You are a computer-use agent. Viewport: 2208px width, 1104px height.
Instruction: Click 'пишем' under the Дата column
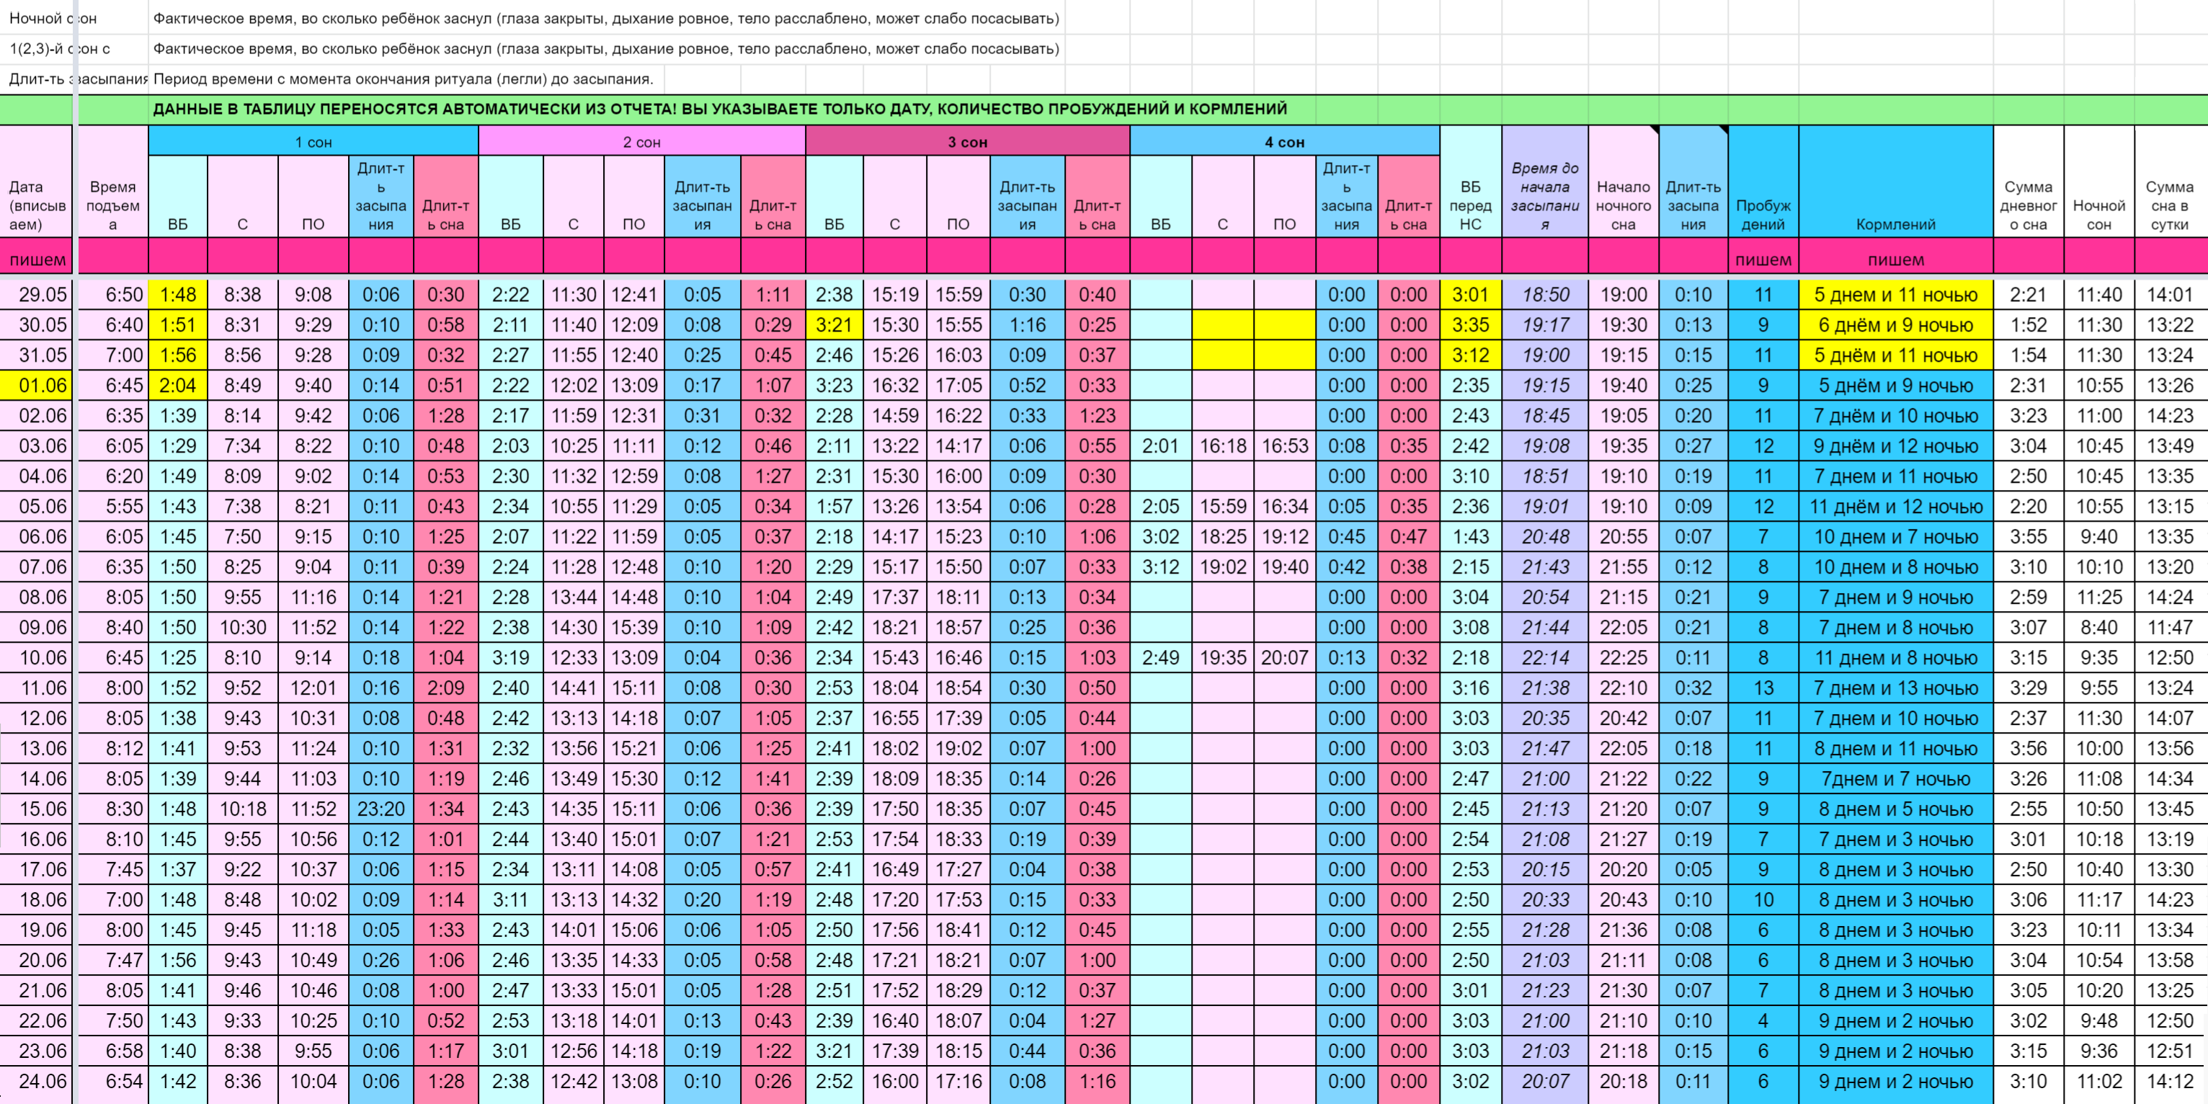point(37,259)
